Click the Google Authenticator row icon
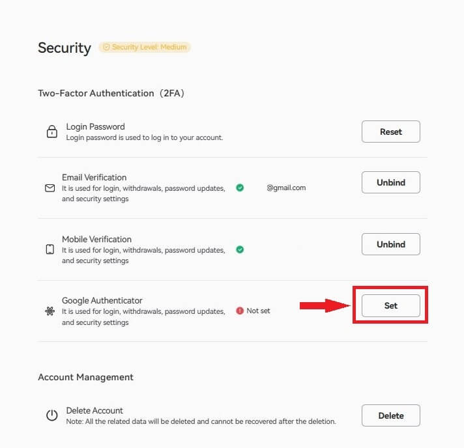Image resolution: width=464 pixels, height=448 pixels. coord(50,311)
